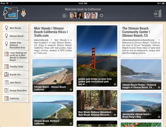The image size is (166, 129).
Task: Add a participant with the plus button
Action: 101,16
